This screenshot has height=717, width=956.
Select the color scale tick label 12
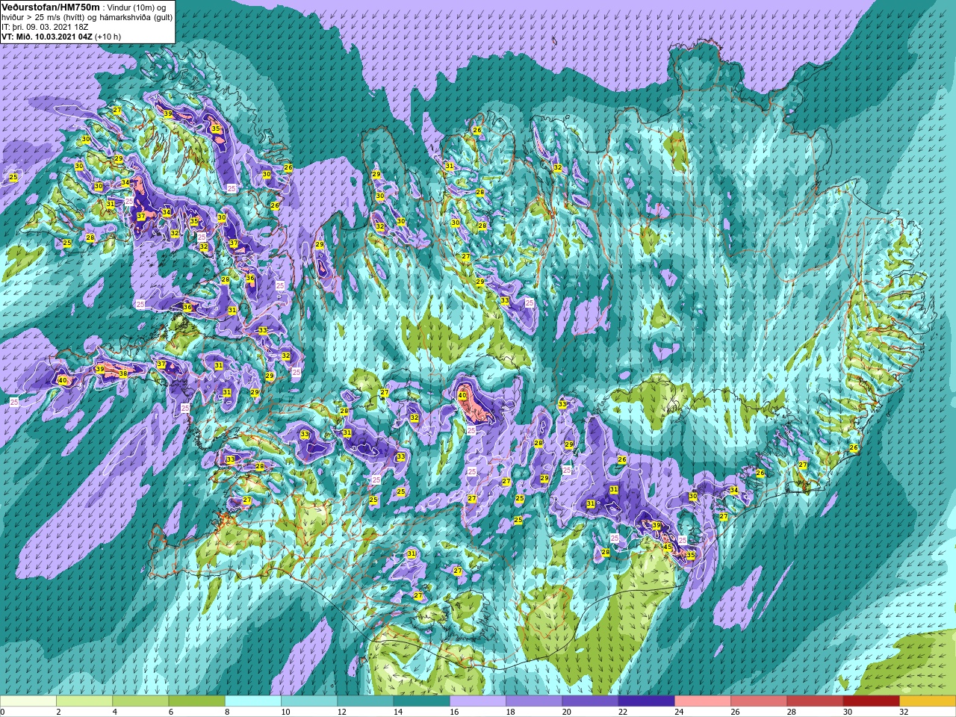tap(341, 712)
